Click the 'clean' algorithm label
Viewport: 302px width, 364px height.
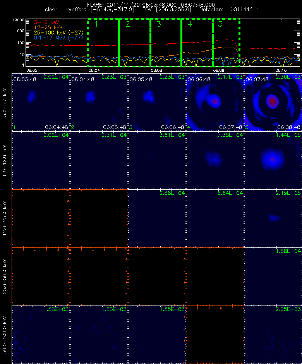[51, 10]
